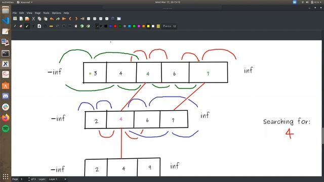Pick the yellow color swatch
The height and width of the screenshot is (182, 324).
148,26
